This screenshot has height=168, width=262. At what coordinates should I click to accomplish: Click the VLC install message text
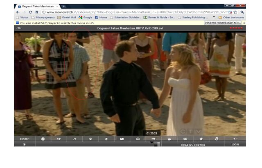pos(56,23)
